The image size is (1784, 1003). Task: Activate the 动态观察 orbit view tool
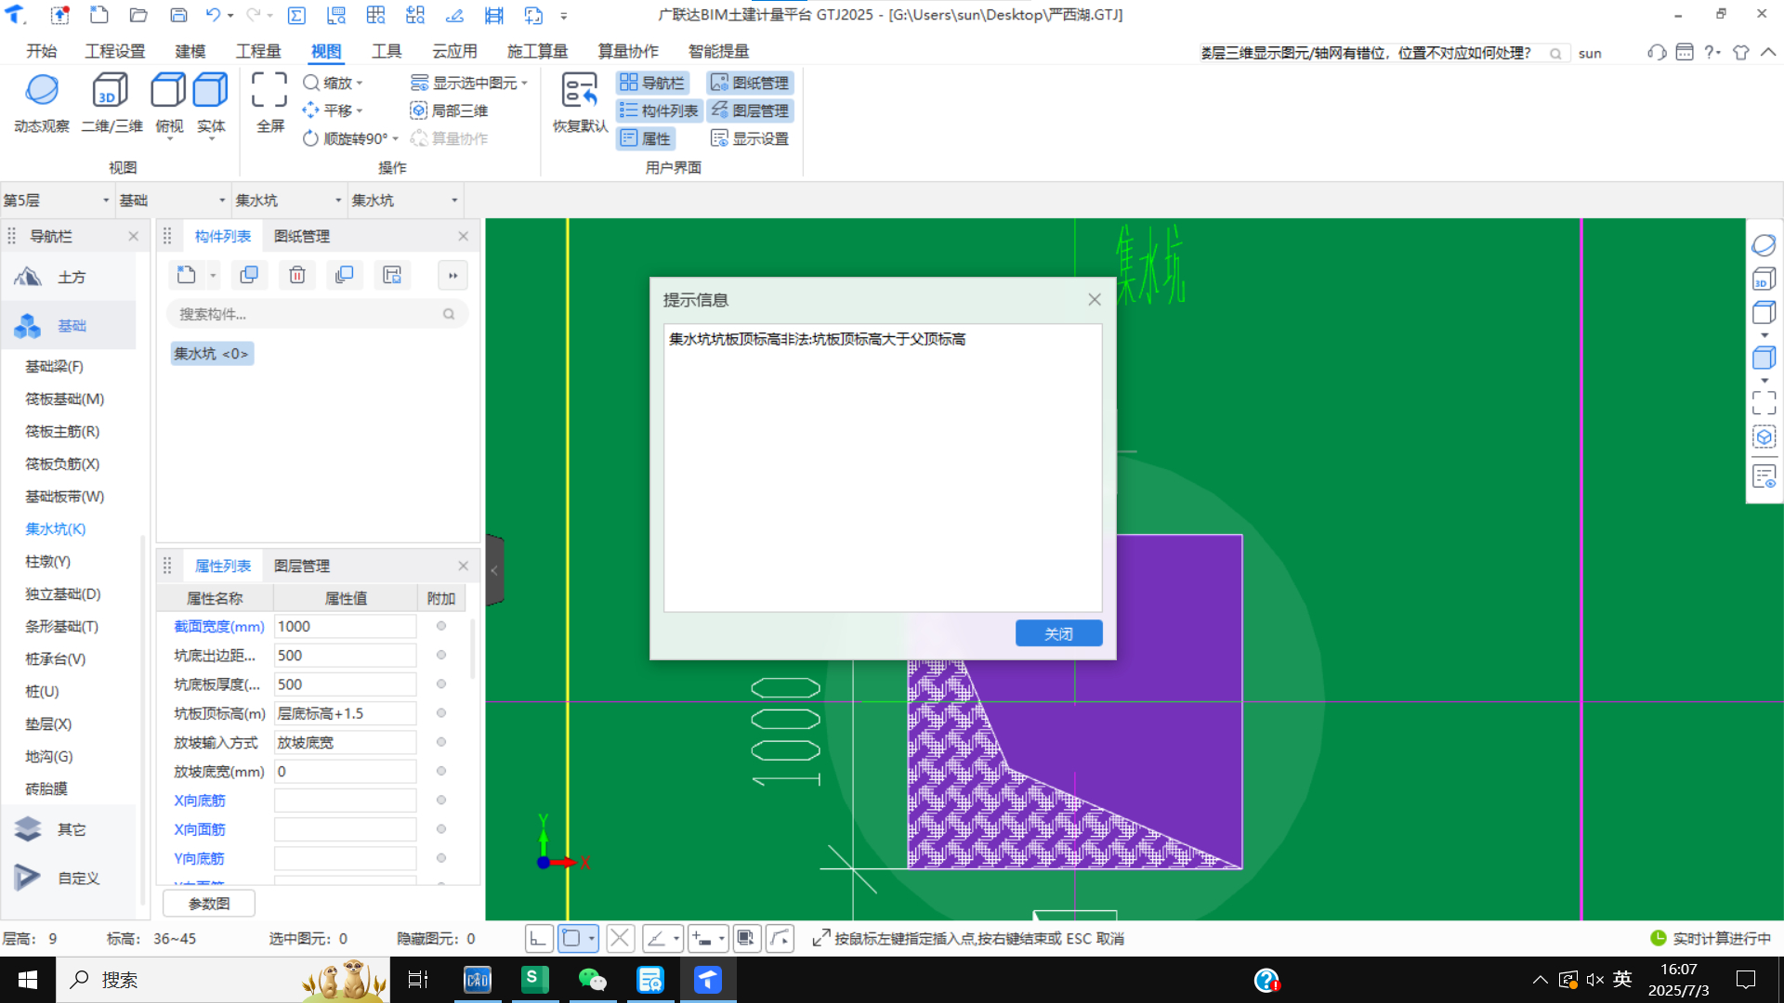click(x=42, y=102)
